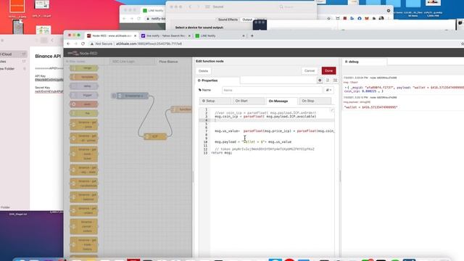Viewport: 464px width, 261px height.
Task: Click the template node in the palette
Action: (84, 77)
